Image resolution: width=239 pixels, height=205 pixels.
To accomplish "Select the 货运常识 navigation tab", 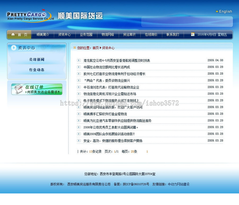I will point(129,34).
